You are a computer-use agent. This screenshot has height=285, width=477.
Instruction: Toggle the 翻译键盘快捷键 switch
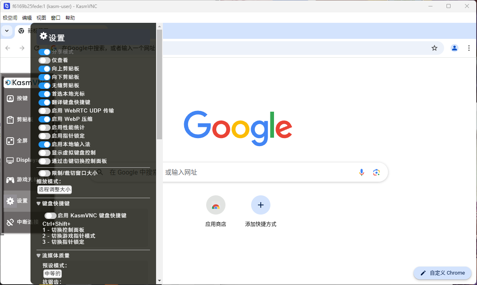pos(45,102)
